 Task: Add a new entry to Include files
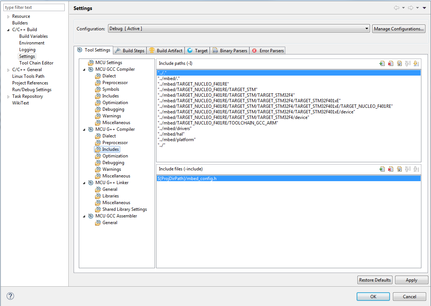pyautogui.click(x=382, y=169)
